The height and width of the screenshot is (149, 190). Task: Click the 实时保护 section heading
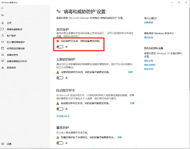(63, 30)
